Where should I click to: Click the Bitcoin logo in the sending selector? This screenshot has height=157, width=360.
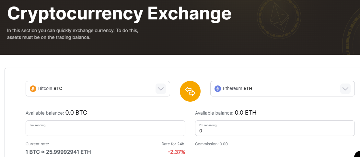[x=33, y=88]
